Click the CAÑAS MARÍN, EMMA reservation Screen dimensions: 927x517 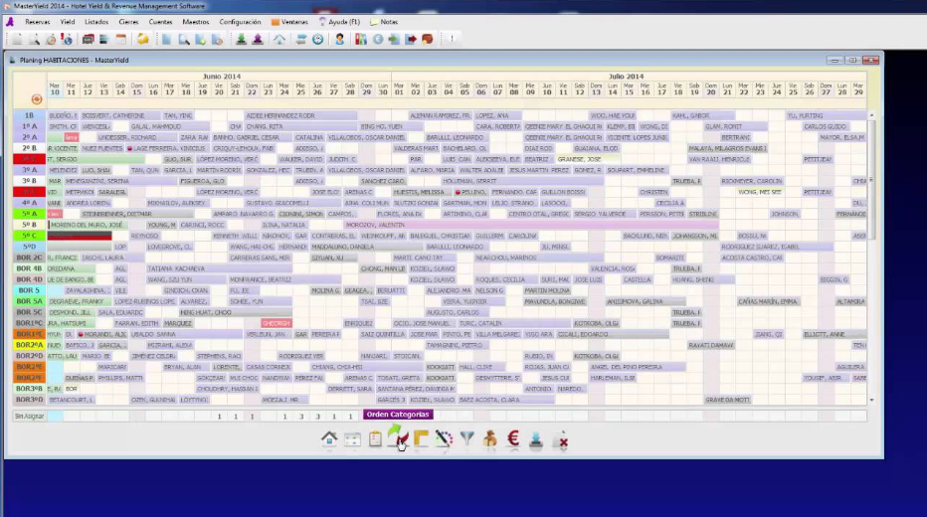[768, 301]
